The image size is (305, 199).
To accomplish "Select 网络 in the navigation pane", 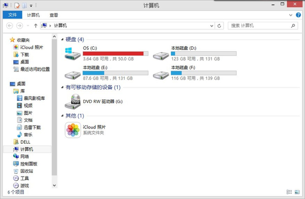I will tap(24, 156).
